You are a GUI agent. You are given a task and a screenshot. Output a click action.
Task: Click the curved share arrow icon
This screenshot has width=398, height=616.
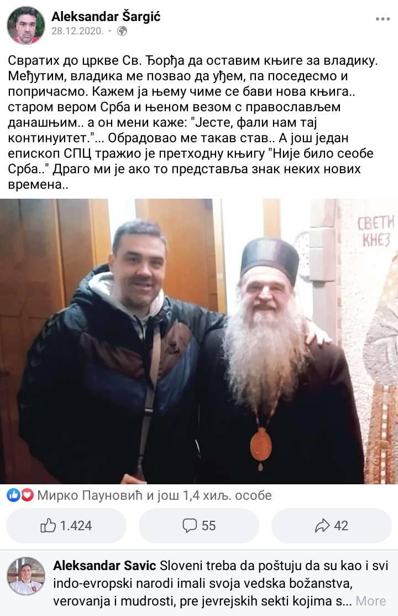(x=322, y=526)
